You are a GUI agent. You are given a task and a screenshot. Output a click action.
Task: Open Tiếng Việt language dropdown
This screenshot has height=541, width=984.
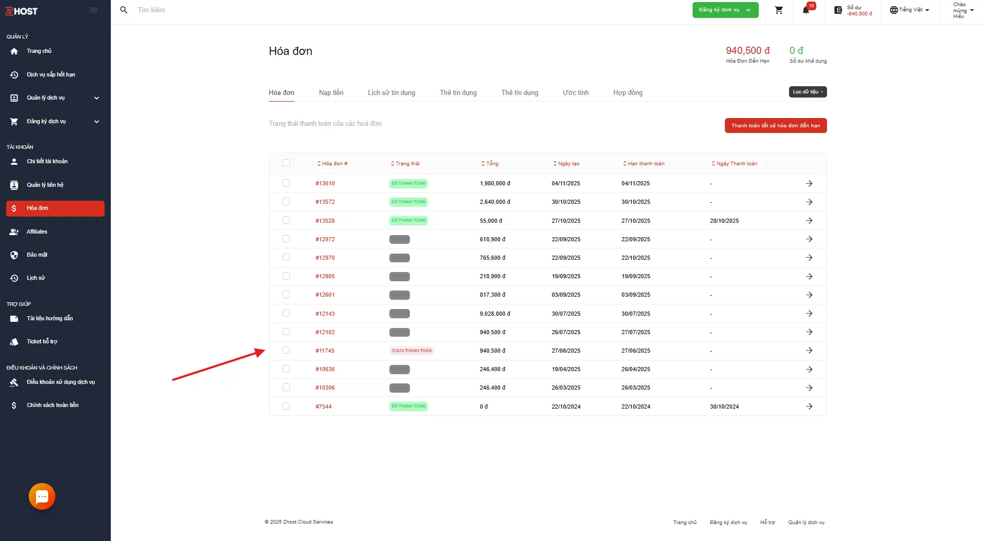[910, 10]
